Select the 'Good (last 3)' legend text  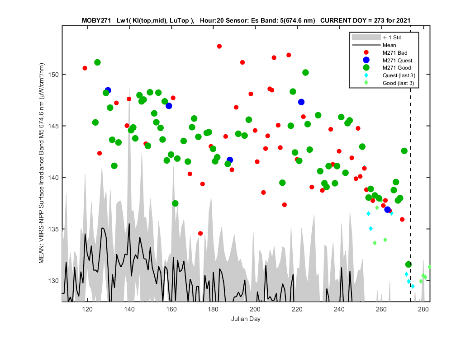tap(399, 83)
